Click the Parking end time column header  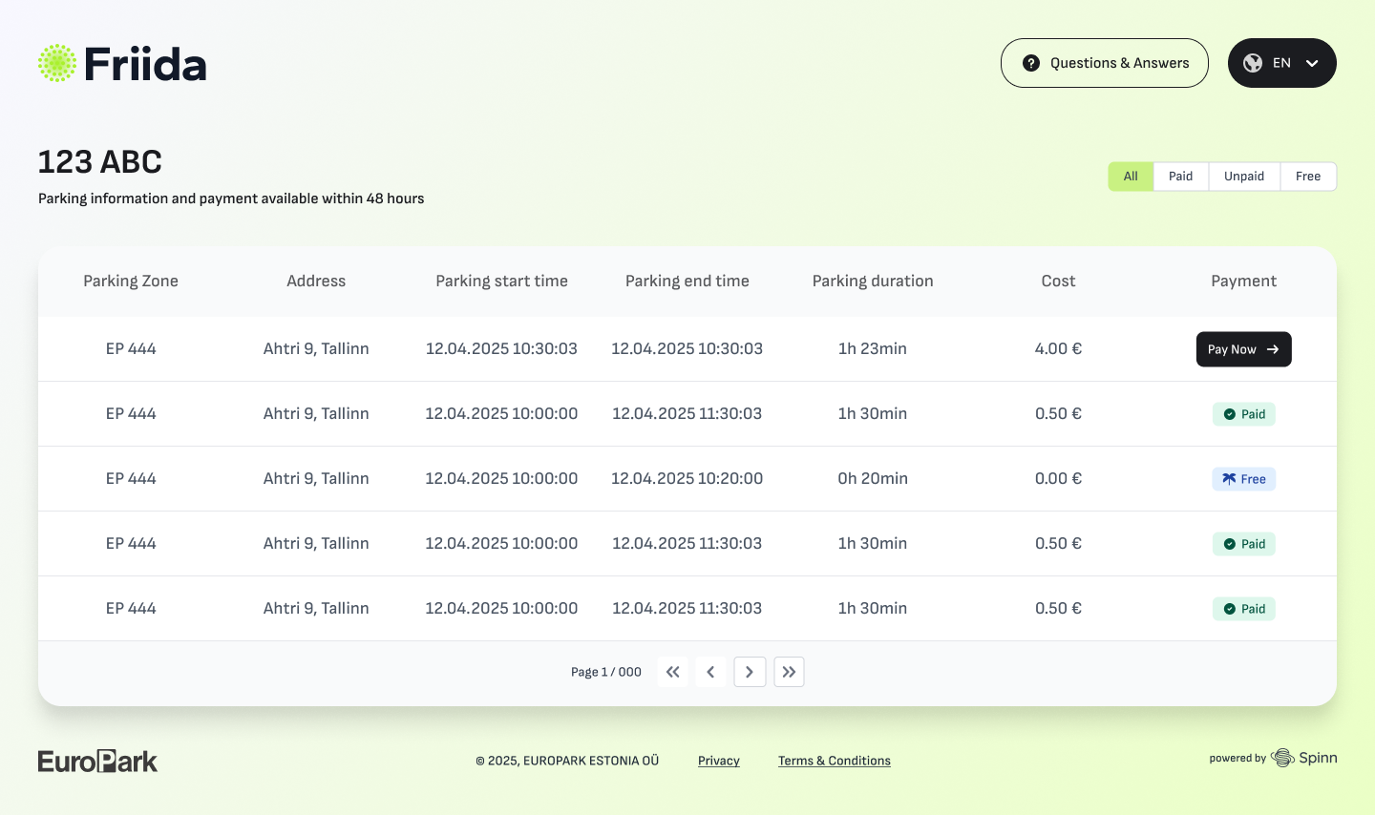(x=687, y=282)
